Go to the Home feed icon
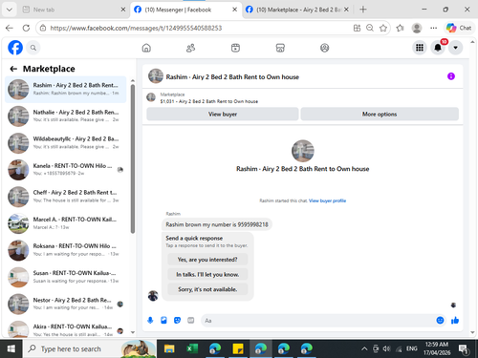478x358 pixels. click(x=146, y=48)
